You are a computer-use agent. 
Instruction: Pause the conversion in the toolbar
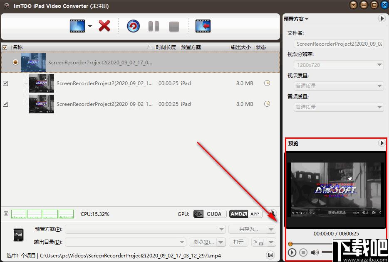(154, 26)
